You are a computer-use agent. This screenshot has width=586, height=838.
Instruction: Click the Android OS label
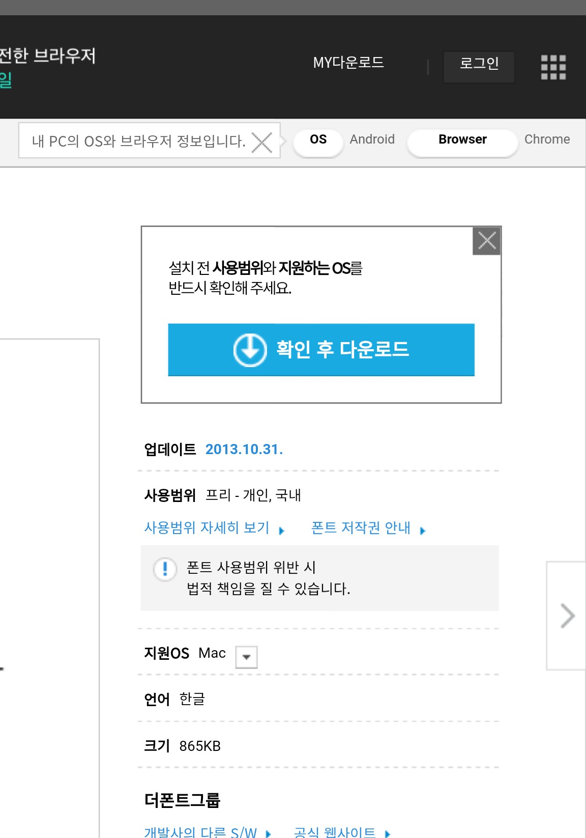point(372,139)
